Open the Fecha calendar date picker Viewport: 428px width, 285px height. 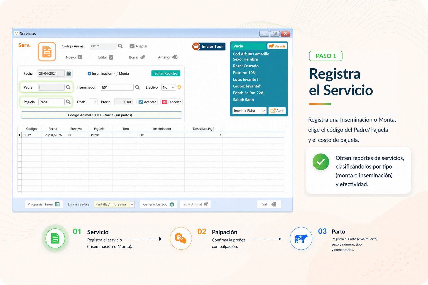pos(69,73)
